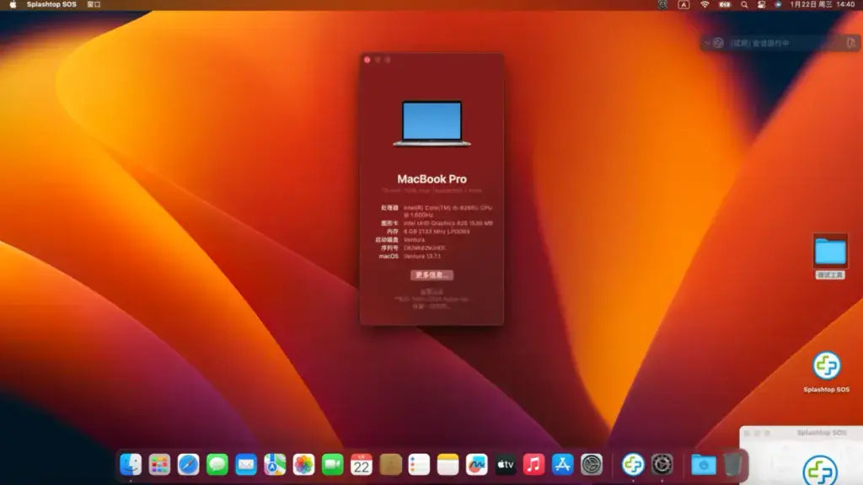Open Control Center in menu bar
Viewport: 863px width, 485px height.
click(x=762, y=4)
